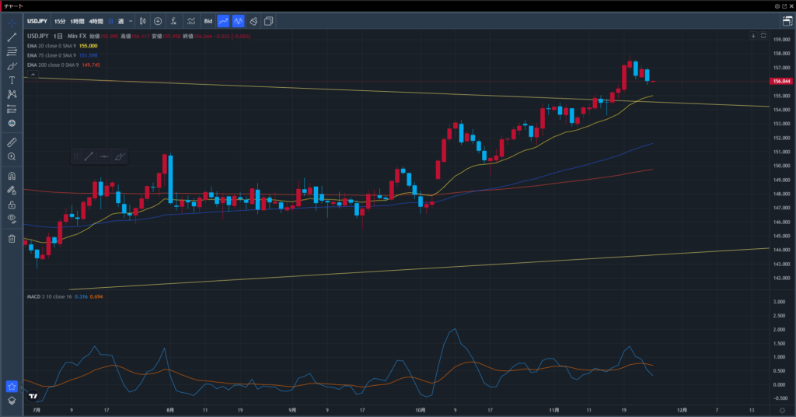
Task: Click the Bid price button
Action: pyautogui.click(x=208, y=21)
